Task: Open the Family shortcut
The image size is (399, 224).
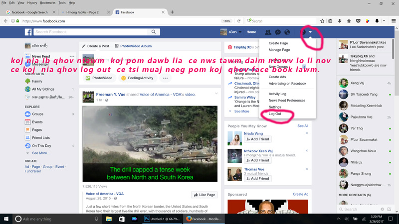Action: point(37,81)
